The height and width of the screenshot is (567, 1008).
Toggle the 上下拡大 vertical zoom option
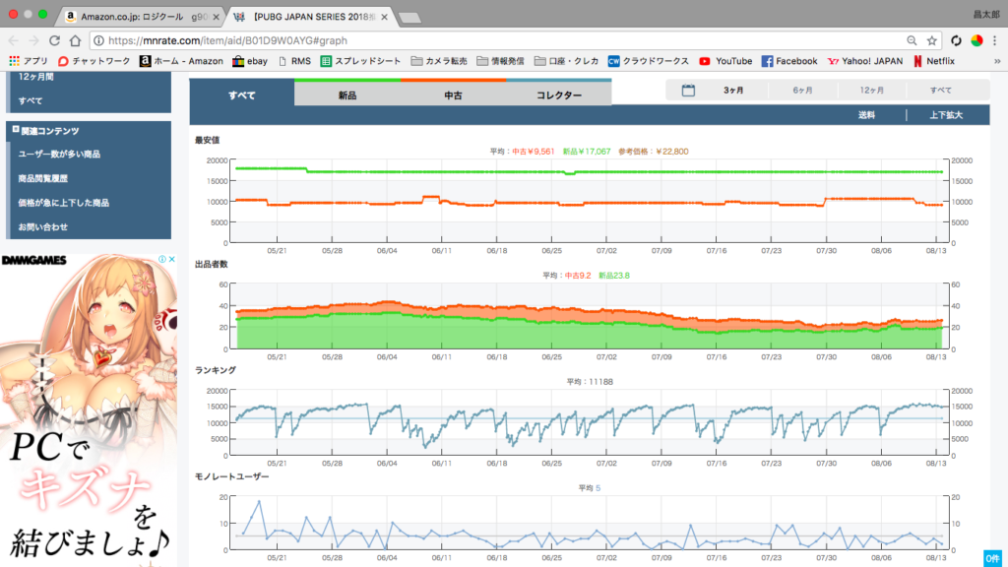tap(946, 115)
